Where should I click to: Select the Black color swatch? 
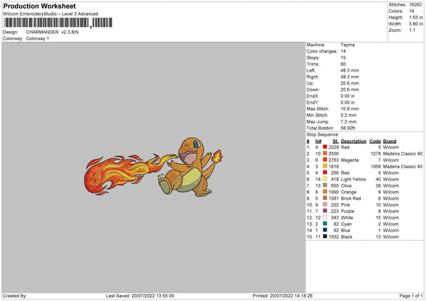click(x=325, y=236)
